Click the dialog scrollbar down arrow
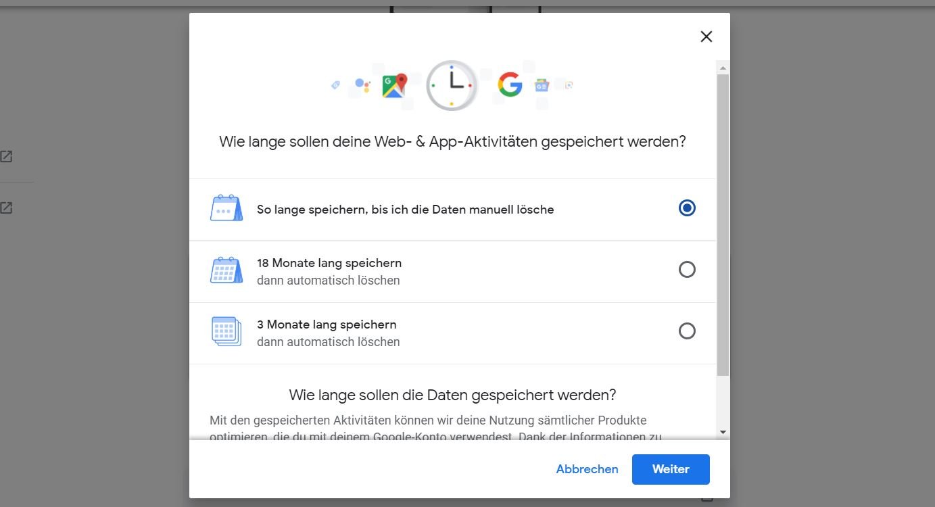935x507 pixels. [x=723, y=432]
